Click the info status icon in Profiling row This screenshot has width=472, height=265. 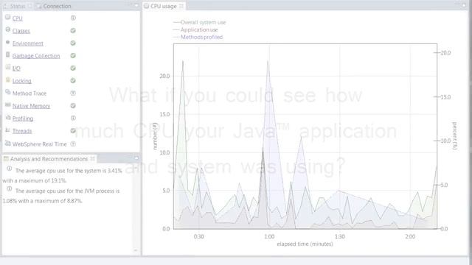click(x=73, y=118)
